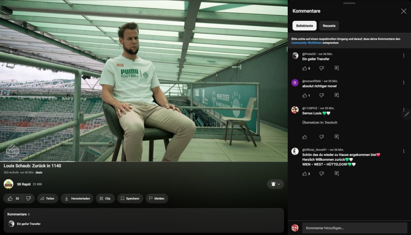Click the video title 'Louis Schaub: Zurück in 1140'
This screenshot has width=411, height=235.
point(32,166)
